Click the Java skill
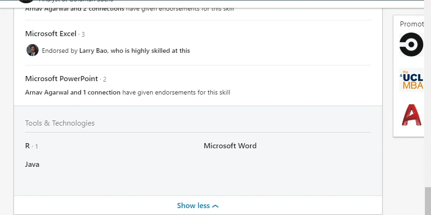Image resolution: width=431 pixels, height=215 pixels. coord(32,164)
